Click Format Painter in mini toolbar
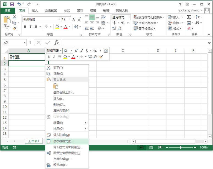The height and width of the screenshot is (169, 213). pyautogui.click(x=101, y=57)
